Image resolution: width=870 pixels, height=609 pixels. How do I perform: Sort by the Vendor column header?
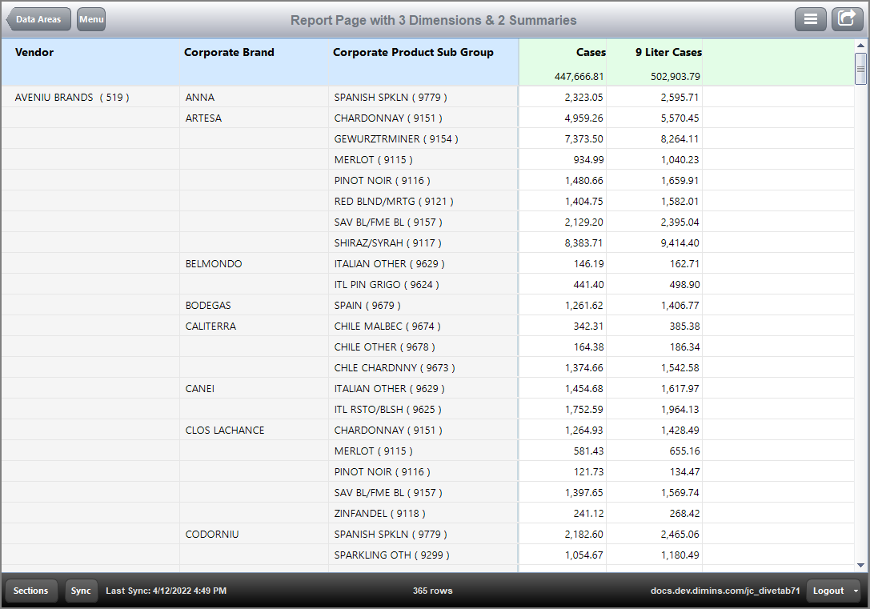click(x=34, y=52)
